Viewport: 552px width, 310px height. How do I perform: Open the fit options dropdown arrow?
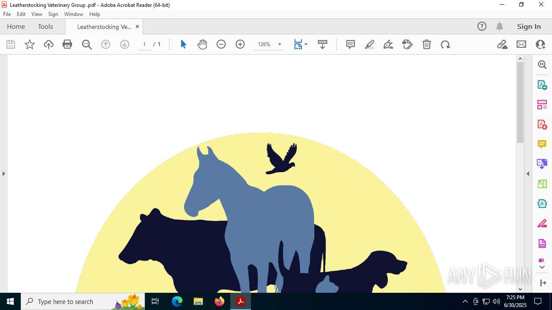point(306,44)
